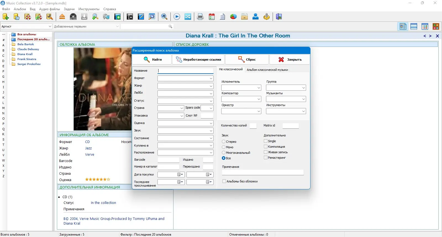The image size is (442, 237).
Task: Click the blue play button icon
Action: coord(177,17)
